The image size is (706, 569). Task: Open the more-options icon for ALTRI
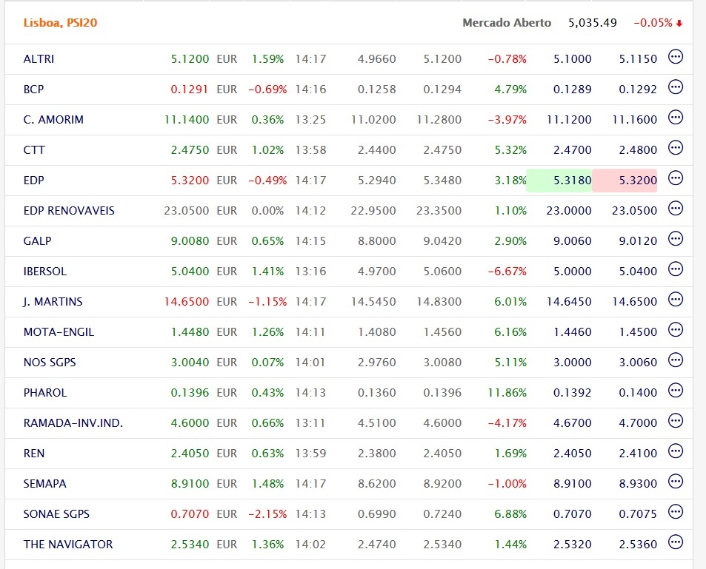coord(675,57)
